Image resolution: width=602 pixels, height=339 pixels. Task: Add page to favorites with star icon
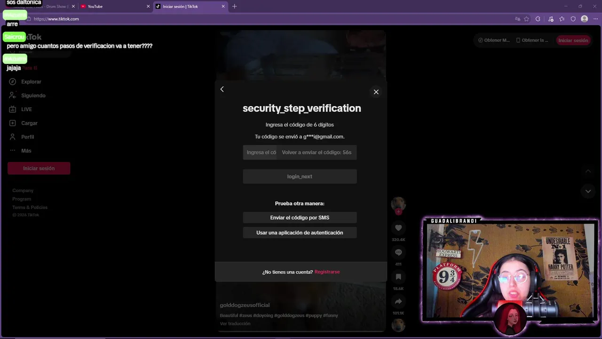526,19
